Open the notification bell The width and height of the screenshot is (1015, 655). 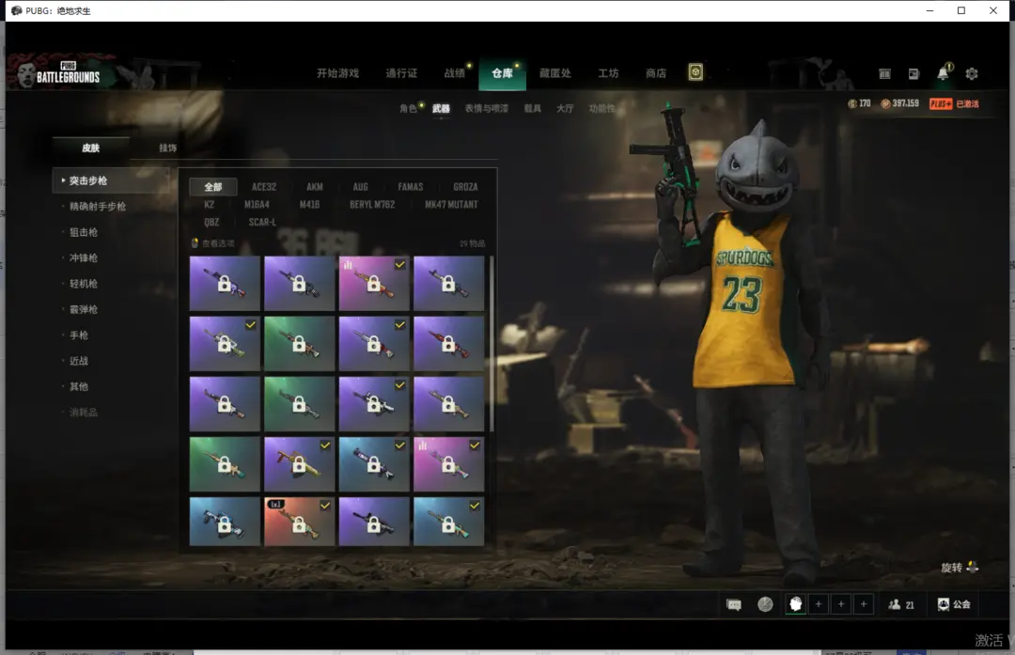944,73
